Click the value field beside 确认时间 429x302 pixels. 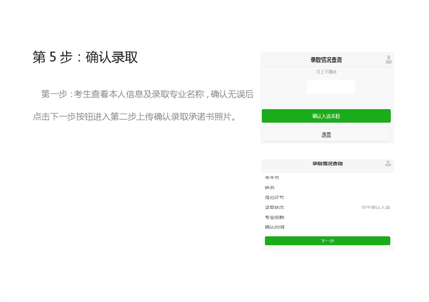coord(362,227)
